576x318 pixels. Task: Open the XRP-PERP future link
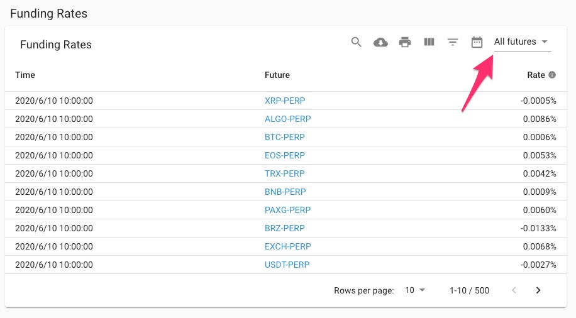point(284,101)
